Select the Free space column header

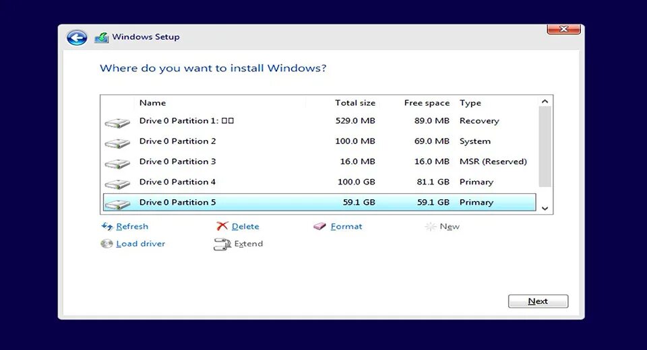[x=427, y=103]
